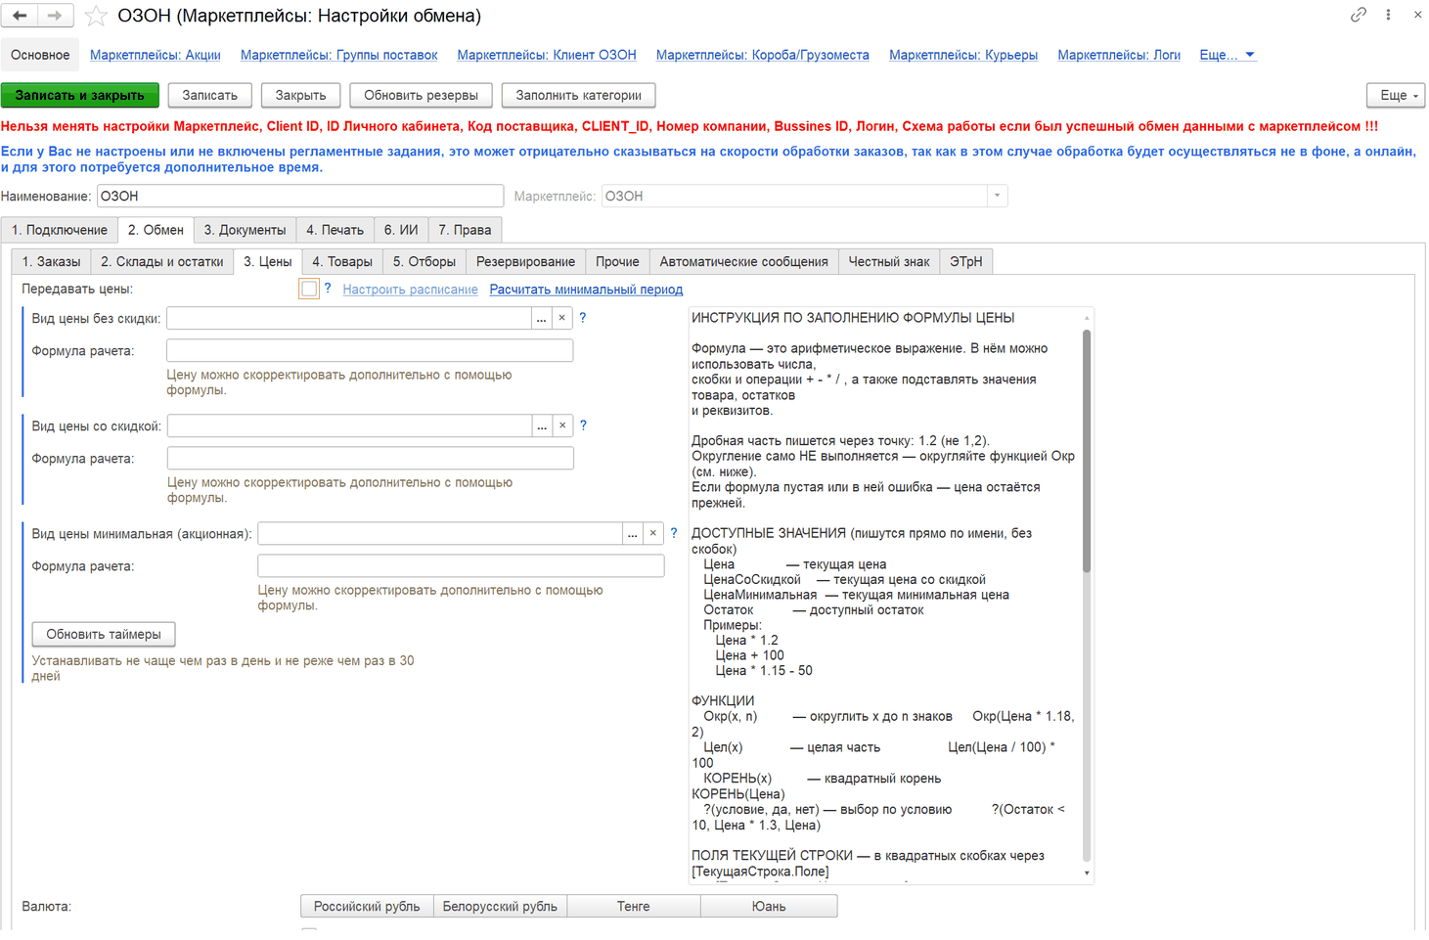This screenshot has height=940, width=1429.
Task: Clear the price type with discount field
Action: 563,425
